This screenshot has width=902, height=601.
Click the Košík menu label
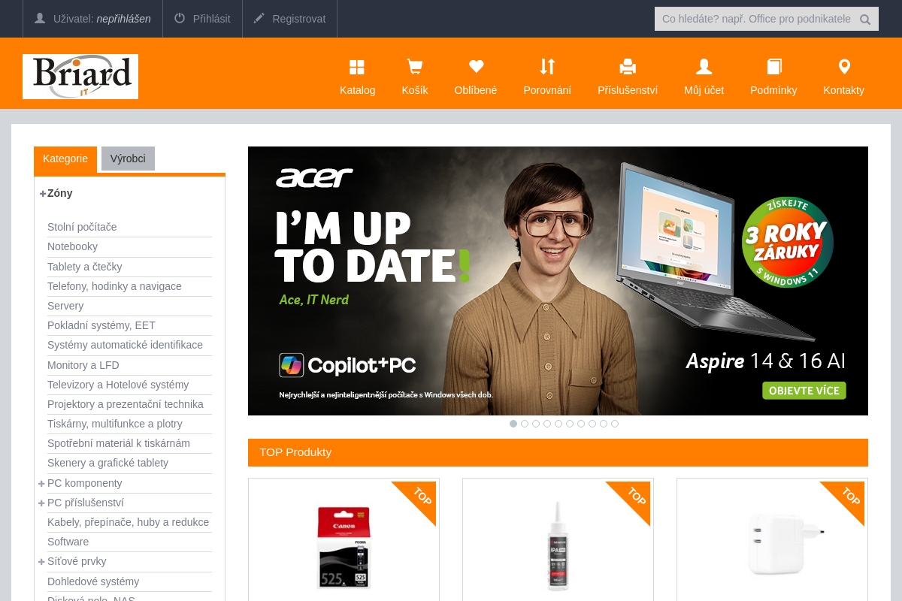point(414,90)
